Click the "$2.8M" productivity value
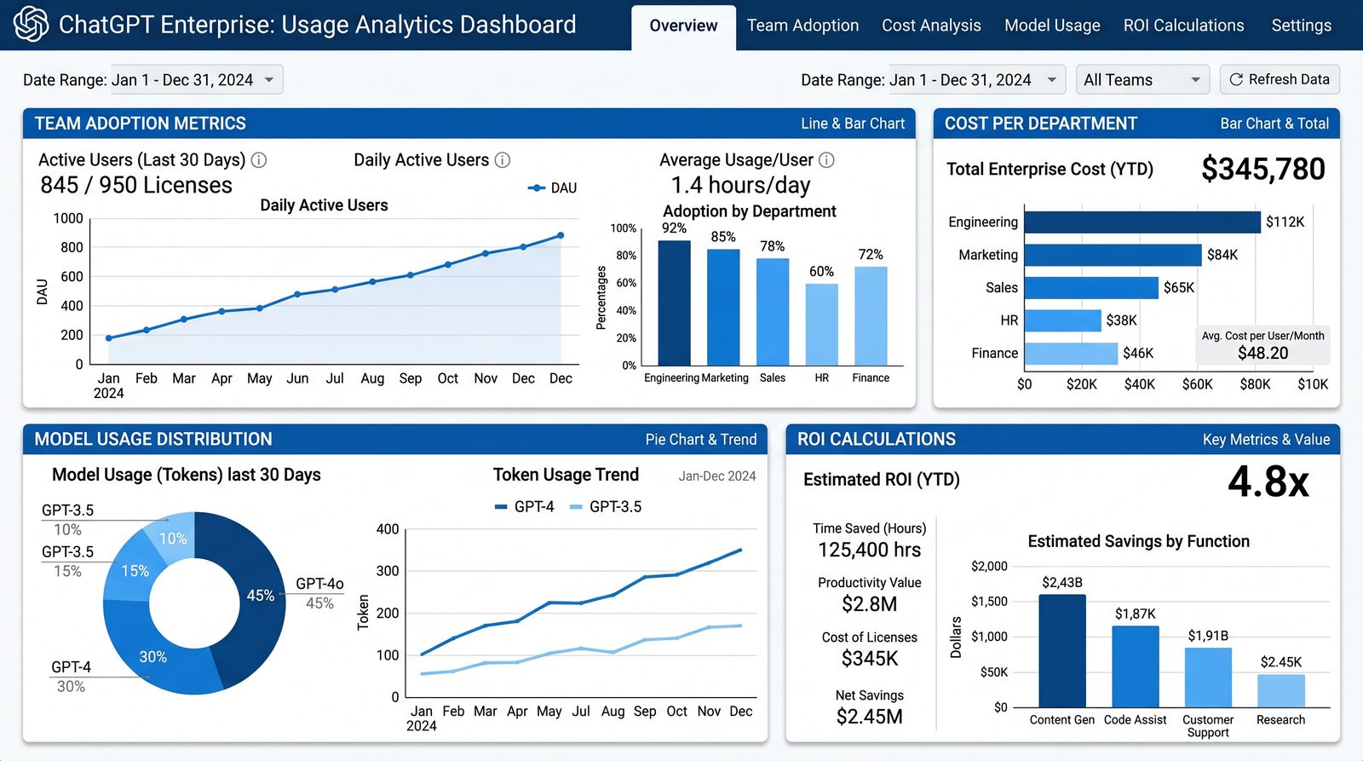 (870, 604)
